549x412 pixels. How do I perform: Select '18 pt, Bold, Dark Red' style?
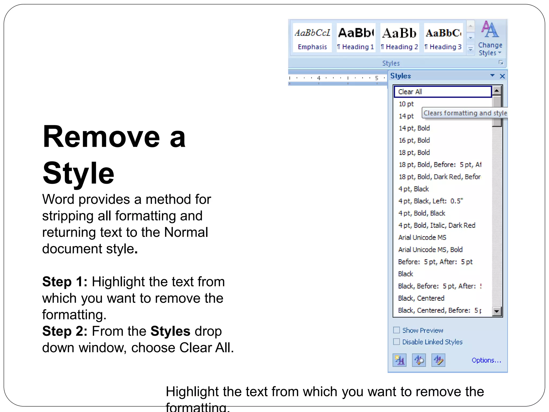pyautogui.click(x=443, y=177)
